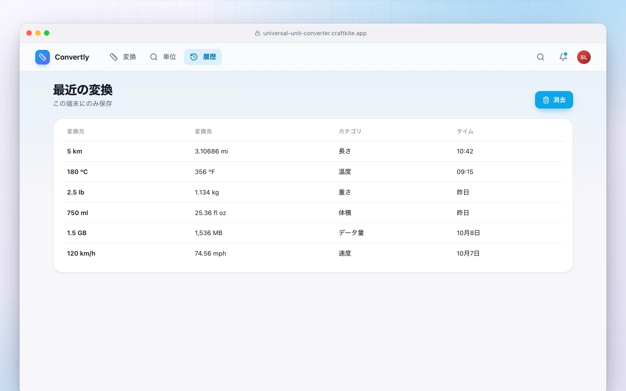Screen dimensions: 626x391
Task: Select the 履歴 tab
Action: point(203,57)
